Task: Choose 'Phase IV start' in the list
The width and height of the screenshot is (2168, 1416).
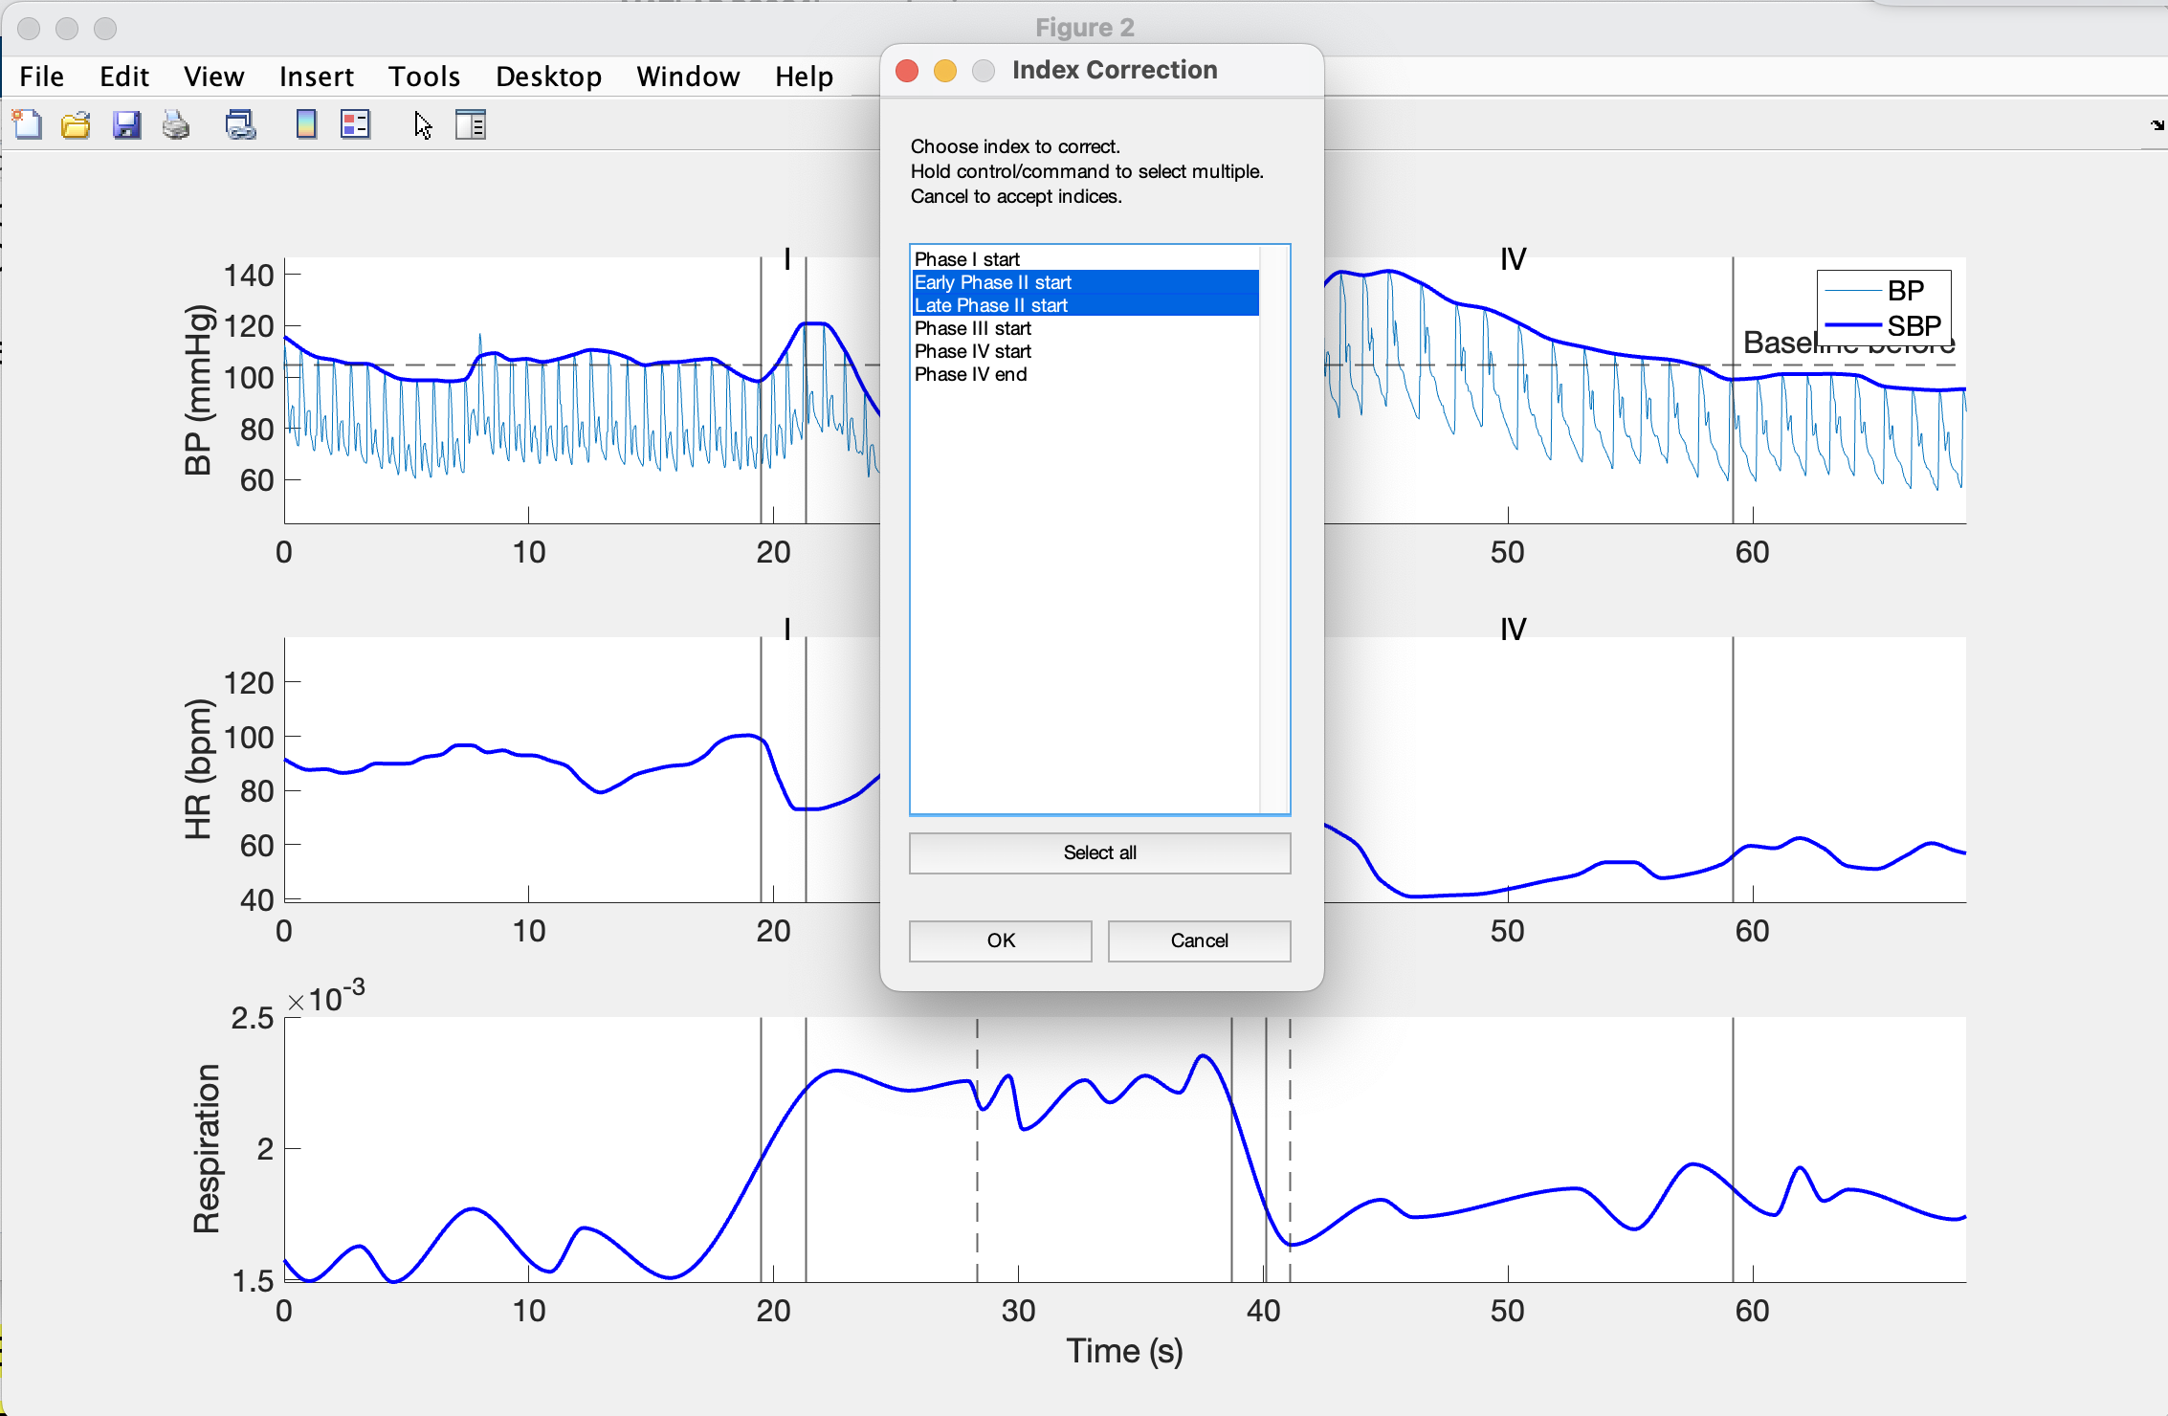Action: (973, 351)
